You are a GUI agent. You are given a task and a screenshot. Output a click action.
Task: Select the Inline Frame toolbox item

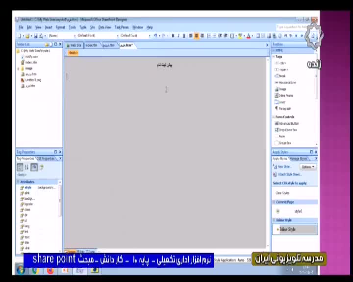[285, 95]
